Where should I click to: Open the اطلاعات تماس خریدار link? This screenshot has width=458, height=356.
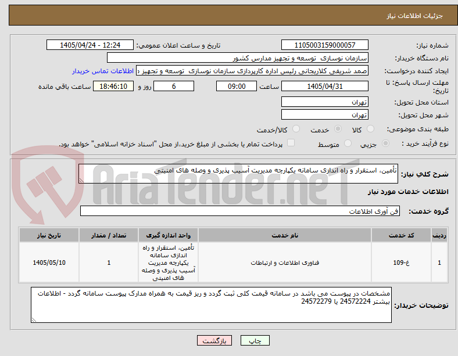click(x=103, y=71)
